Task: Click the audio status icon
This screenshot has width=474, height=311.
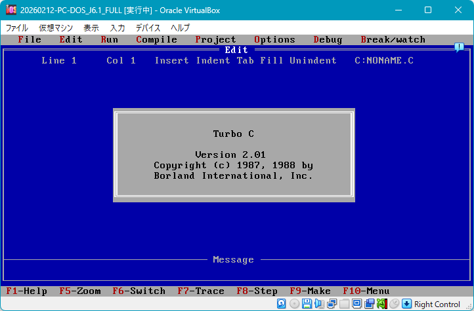Action: point(319,304)
